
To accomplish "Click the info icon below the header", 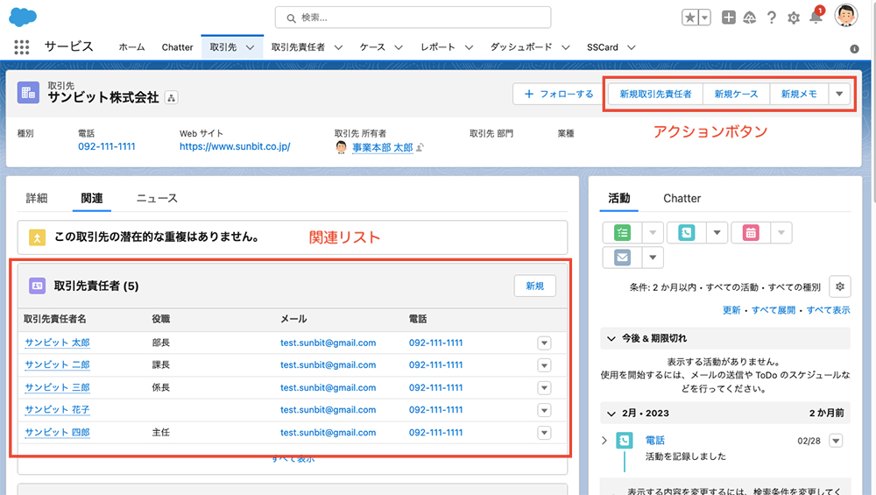I will coord(854,49).
